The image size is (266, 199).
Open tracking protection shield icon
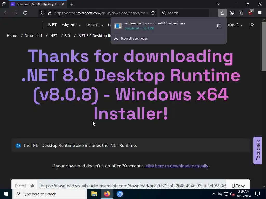tap(43, 13)
